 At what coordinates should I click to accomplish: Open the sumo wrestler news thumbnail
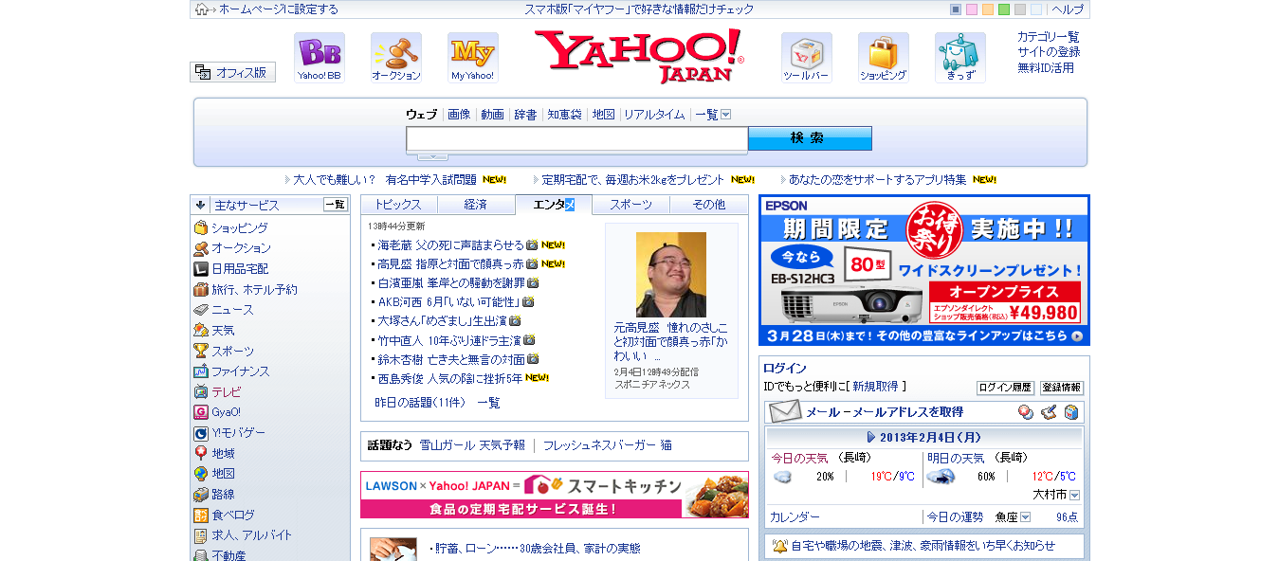[671, 275]
